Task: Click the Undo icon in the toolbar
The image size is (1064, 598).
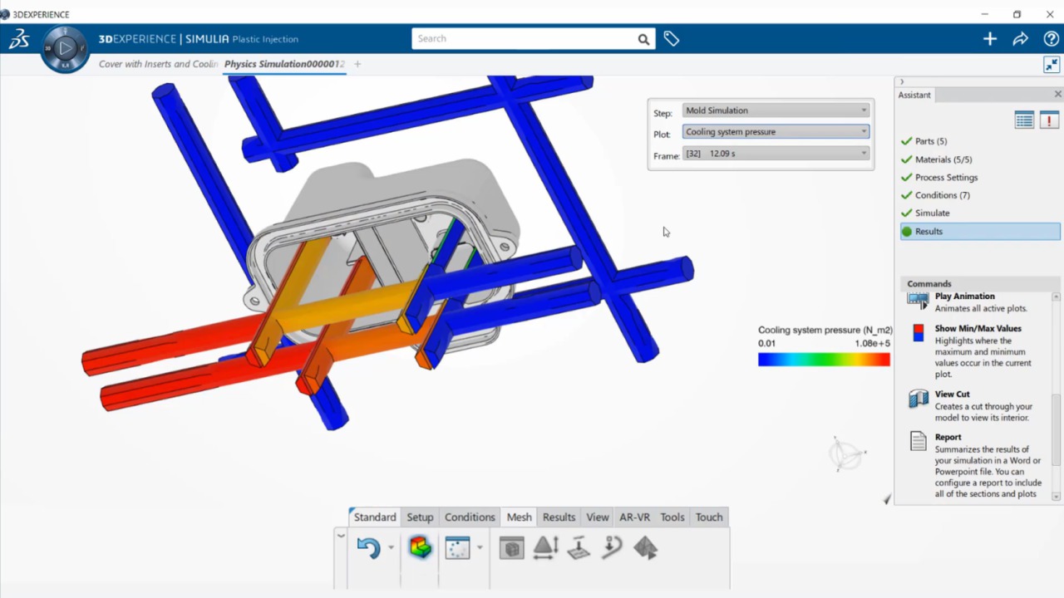Action: point(368,547)
